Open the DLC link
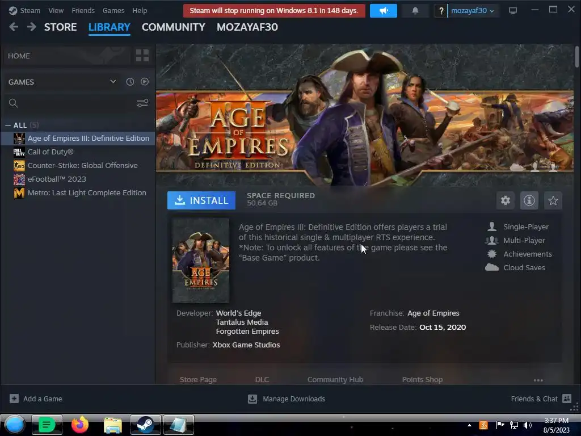The height and width of the screenshot is (436, 581). (x=262, y=379)
